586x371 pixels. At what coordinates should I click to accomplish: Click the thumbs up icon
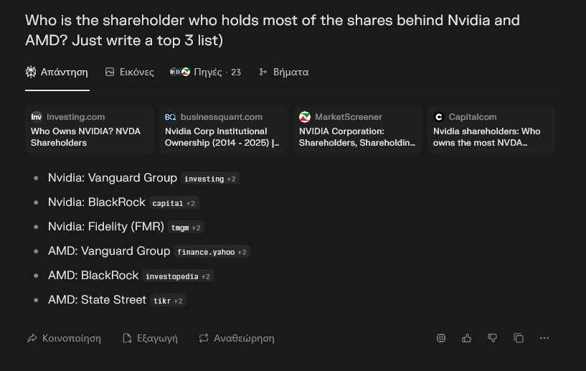(x=467, y=338)
